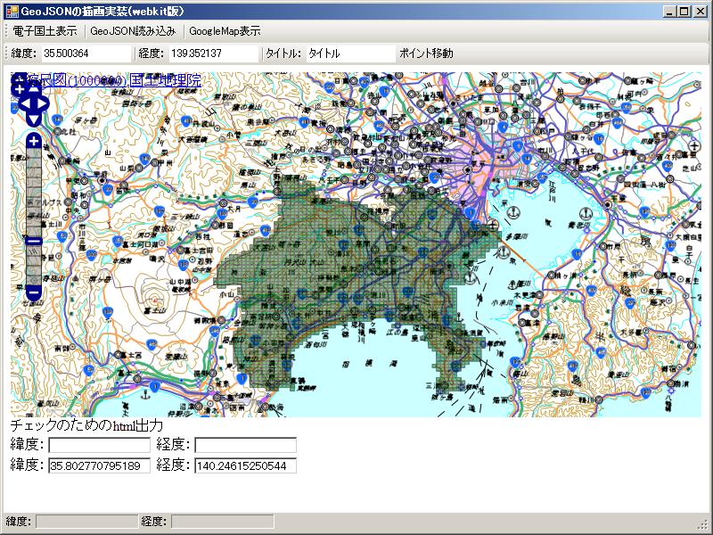713x535 pixels.
Task: Open the 電子国土表示 menu item
Action: [x=45, y=30]
